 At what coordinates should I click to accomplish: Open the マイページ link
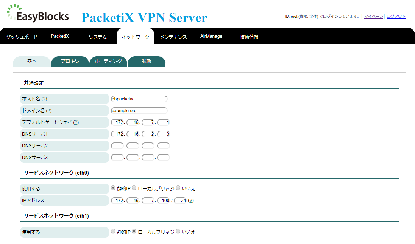373,16
